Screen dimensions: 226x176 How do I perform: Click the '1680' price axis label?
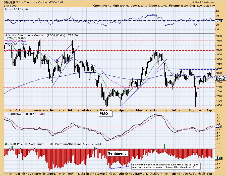pyautogui.click(x=219, y=105)
